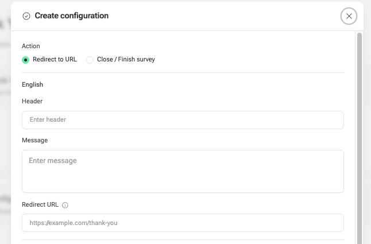Focus the Redirect URL example.com input field

183,223
